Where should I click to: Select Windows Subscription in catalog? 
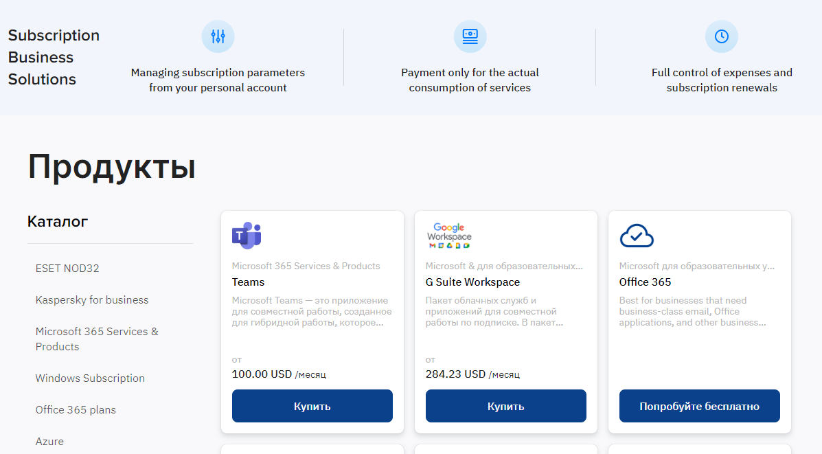[90, 378]
